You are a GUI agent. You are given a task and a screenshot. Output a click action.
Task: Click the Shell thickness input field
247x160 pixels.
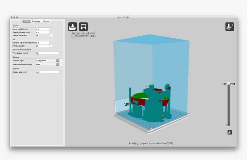42,32
